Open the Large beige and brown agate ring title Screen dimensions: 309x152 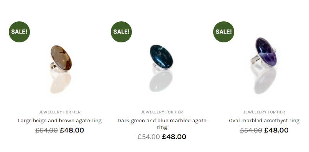60,121
